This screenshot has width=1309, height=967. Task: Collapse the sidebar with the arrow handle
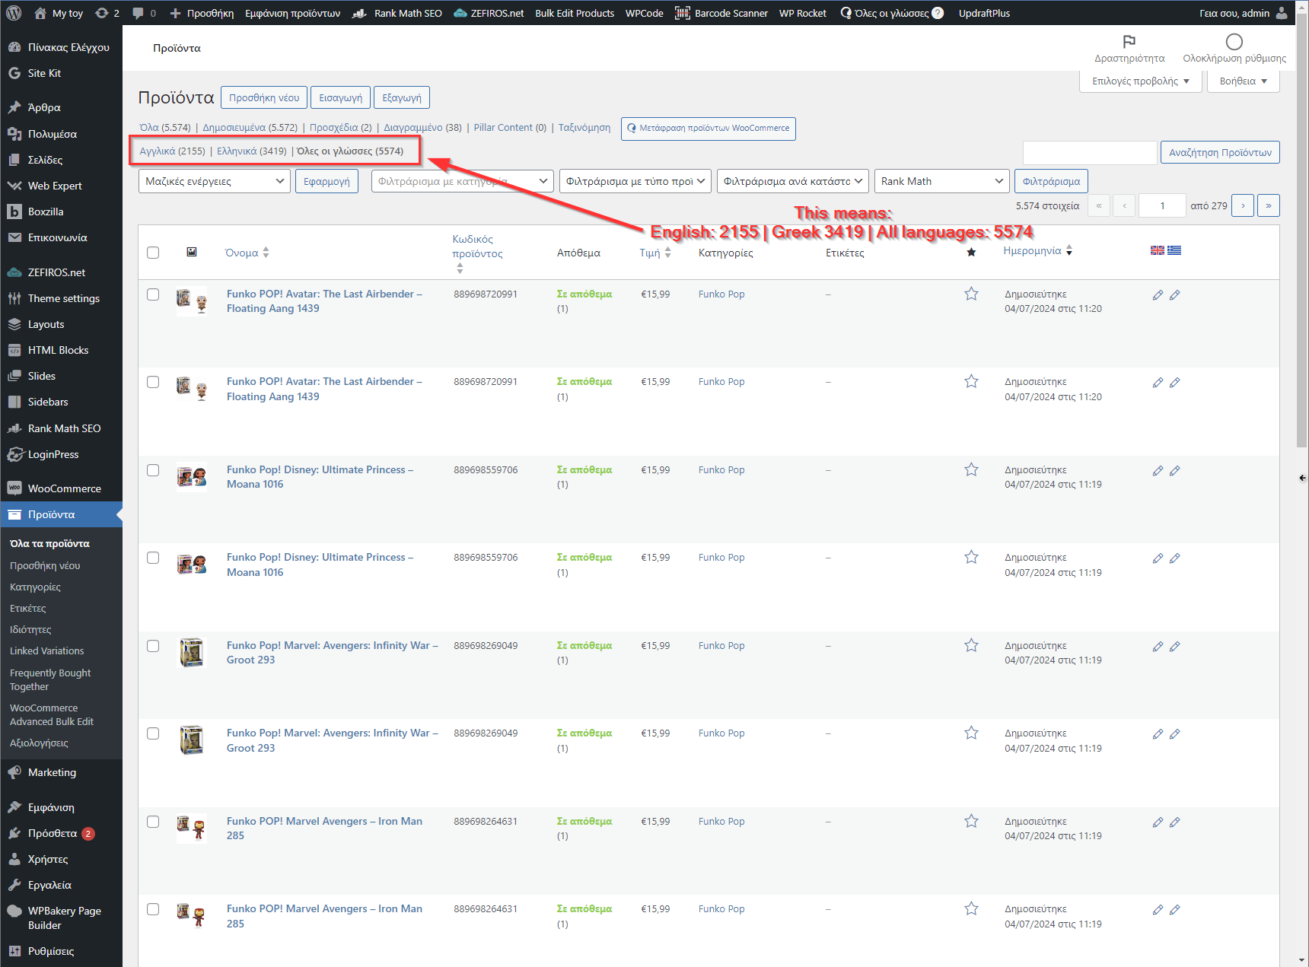[x=1302, y=478]
